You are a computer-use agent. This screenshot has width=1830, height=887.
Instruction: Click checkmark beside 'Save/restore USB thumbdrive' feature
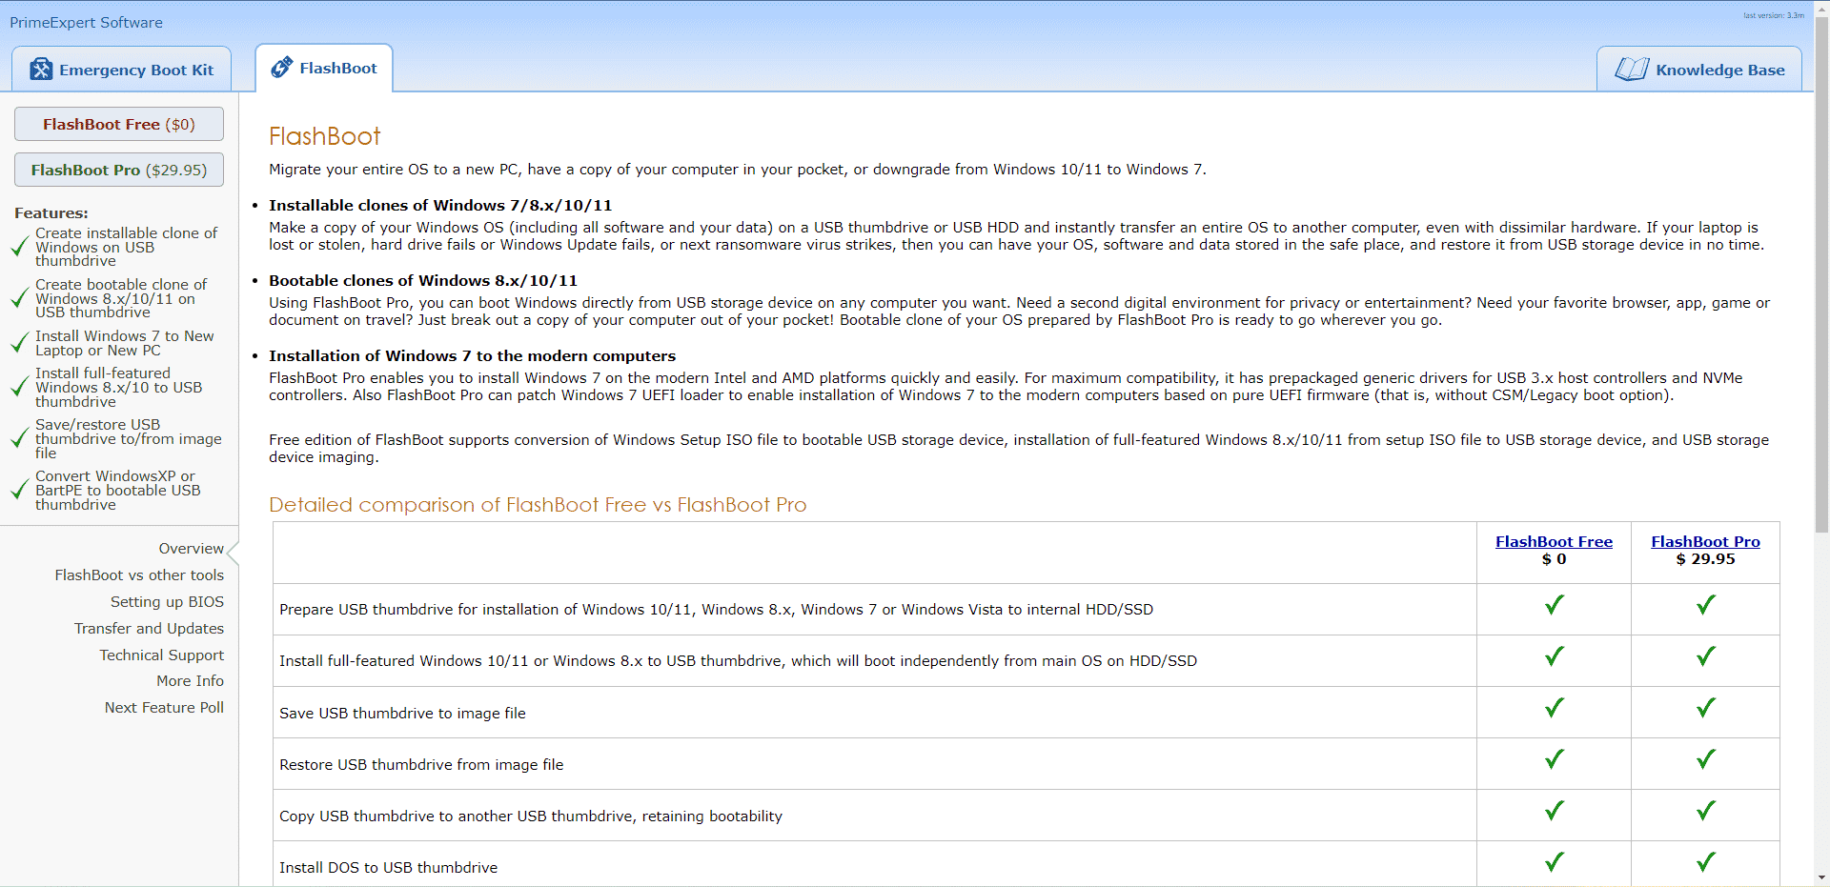[x=19, y=438]
